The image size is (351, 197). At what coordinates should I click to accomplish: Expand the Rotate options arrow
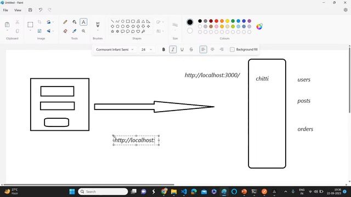click(53, 22)
